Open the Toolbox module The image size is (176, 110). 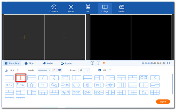(x=122, y=8)
